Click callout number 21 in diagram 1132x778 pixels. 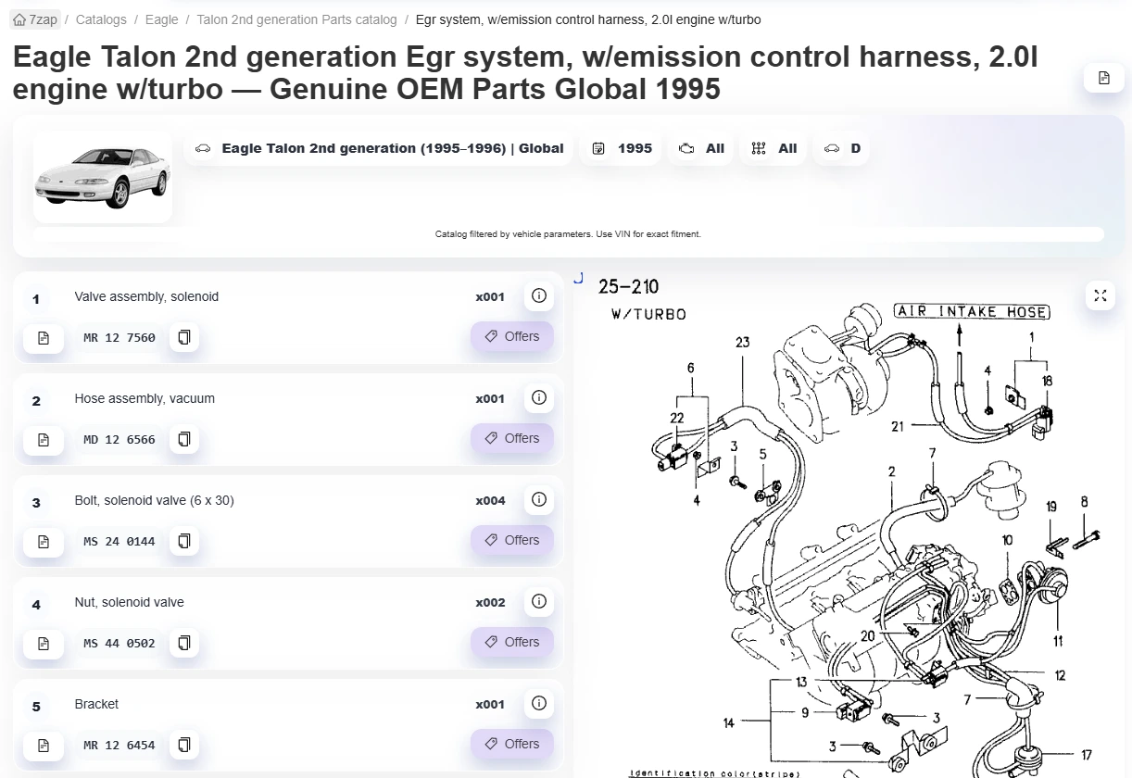(x=898, y=426)
